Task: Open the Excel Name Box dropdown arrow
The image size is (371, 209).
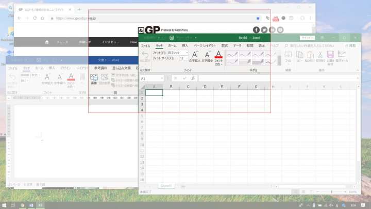Action: pyautogui.click(x=162, y=78)
